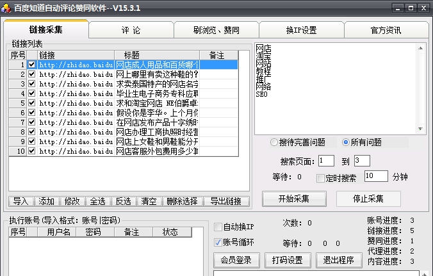
Task: Toggle the checkbox in row 10
Action: tap(32, 151)
